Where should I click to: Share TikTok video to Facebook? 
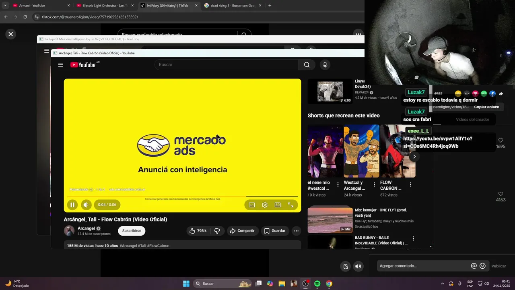(492, 94)
